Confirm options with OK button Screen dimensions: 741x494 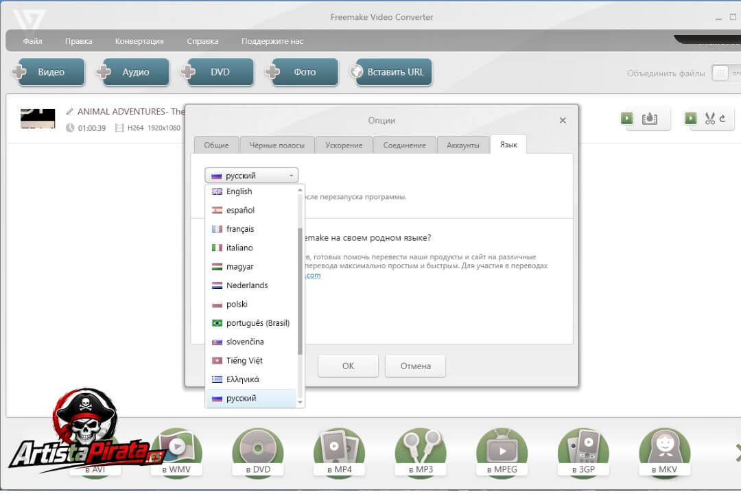(x=349, y=366)
